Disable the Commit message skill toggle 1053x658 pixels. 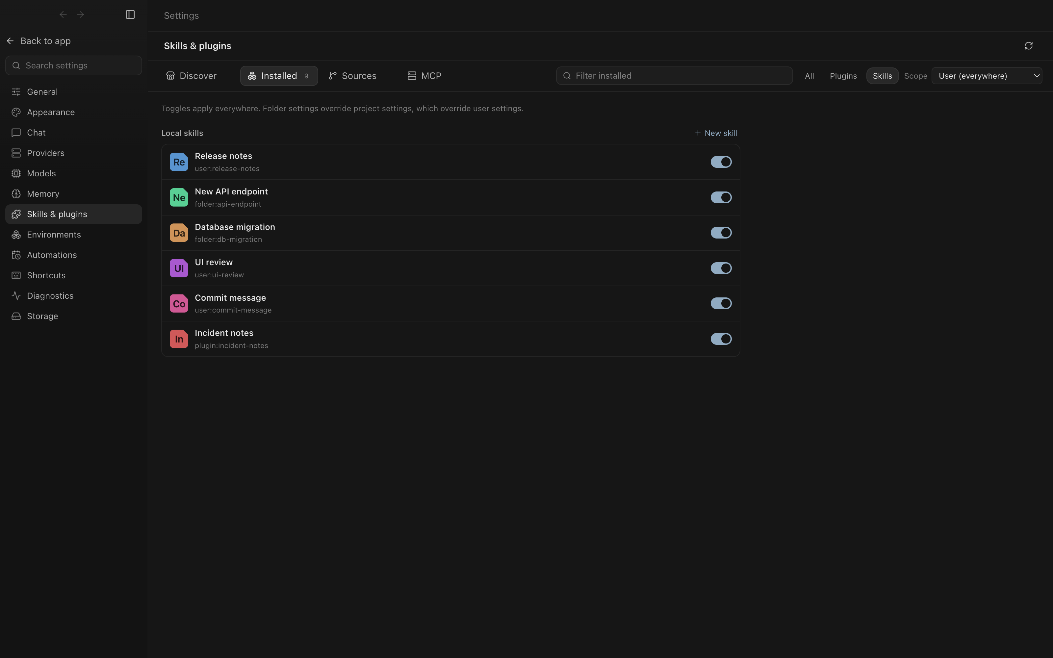pyautogui.click(x=721, y=303)
